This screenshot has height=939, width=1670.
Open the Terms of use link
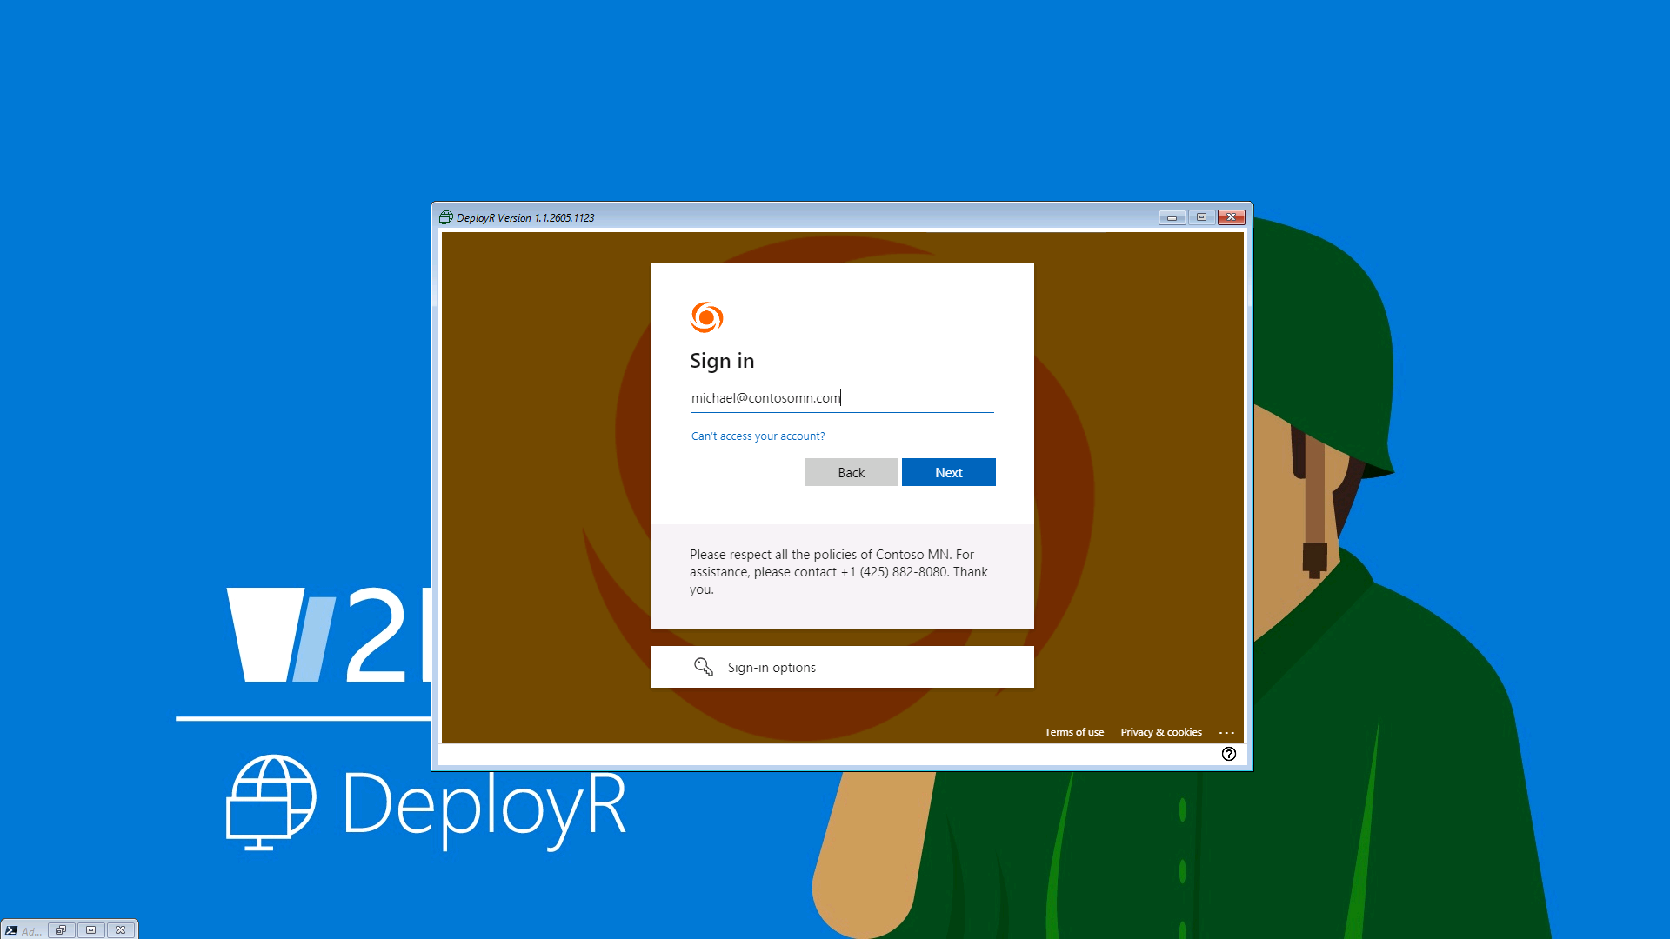pos(1073,732)
